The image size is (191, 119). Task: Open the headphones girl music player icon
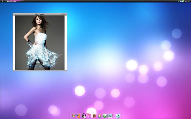coord(84,116)
